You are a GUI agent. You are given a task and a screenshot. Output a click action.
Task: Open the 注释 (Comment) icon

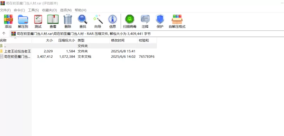(x=145, y=19)
